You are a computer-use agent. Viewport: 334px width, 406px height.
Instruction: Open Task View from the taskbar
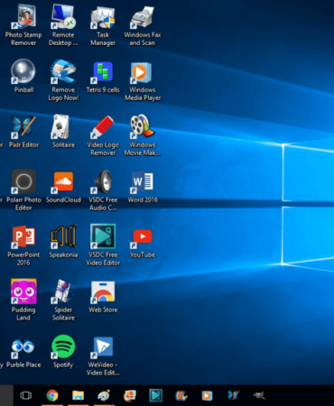coord(26,395)
